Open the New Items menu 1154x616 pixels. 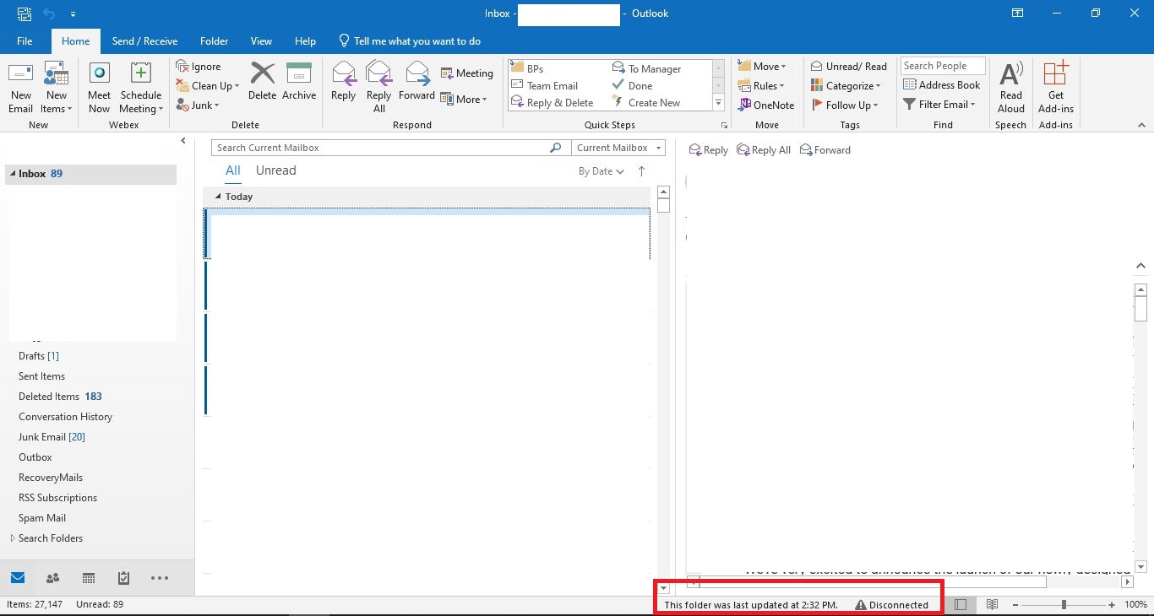coord(57,88)
